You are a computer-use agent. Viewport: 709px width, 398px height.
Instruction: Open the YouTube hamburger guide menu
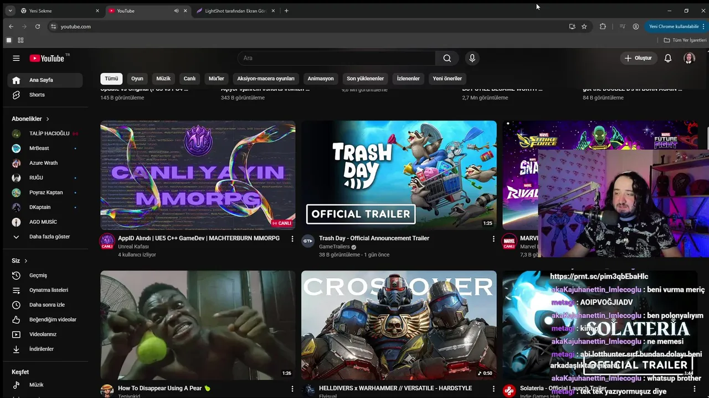[16, 58]
